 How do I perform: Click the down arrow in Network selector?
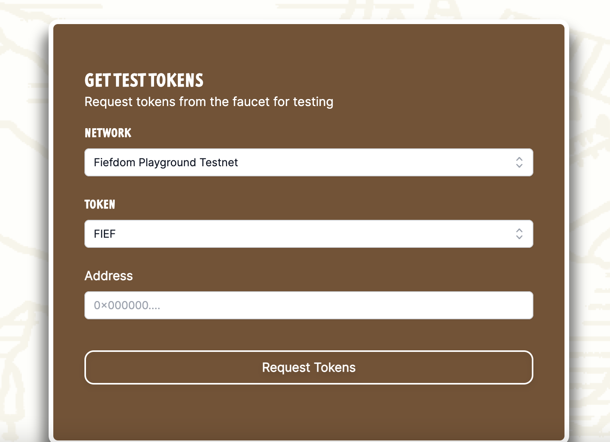pos(519,166)
